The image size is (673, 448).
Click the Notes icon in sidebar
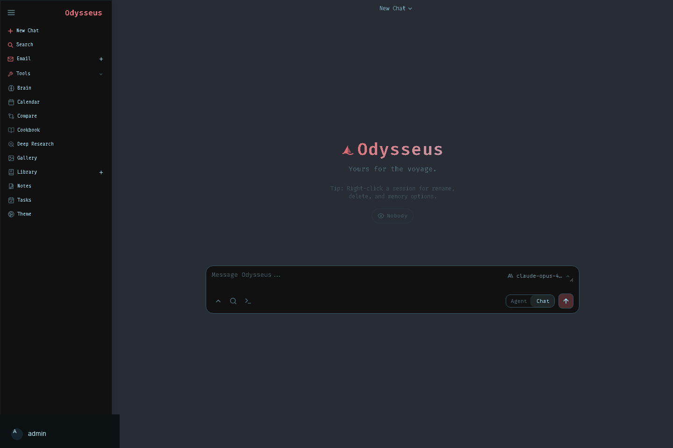(x=11, y=186)
